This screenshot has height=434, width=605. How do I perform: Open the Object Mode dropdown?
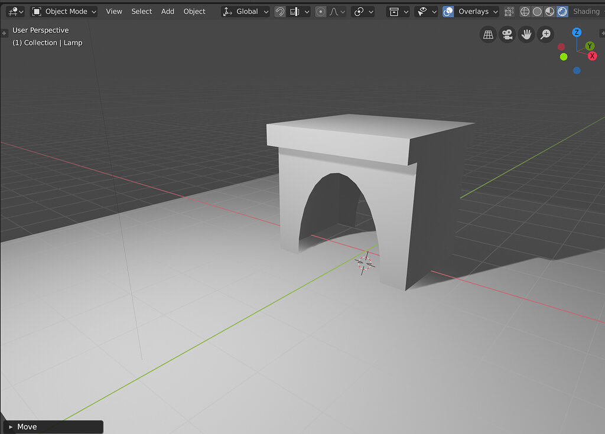pos(64,11)
